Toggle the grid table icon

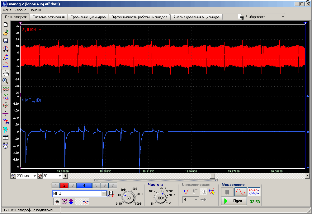[x=6, y=137]
